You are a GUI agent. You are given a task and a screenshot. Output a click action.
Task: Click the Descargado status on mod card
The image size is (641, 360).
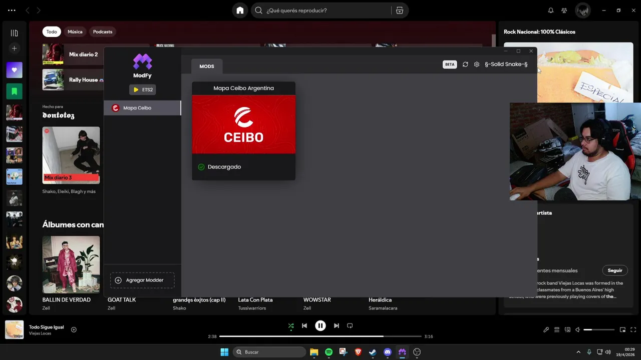pyautogui.click(x=219, y=167)
